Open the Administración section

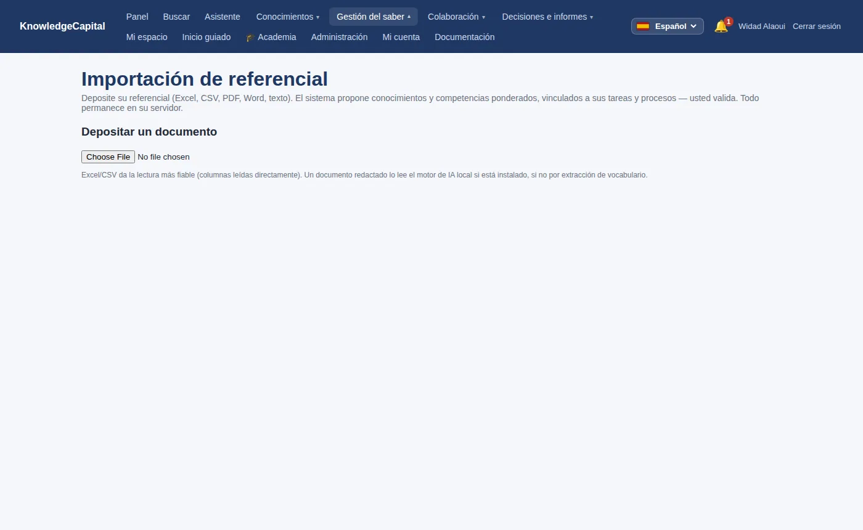339,37
